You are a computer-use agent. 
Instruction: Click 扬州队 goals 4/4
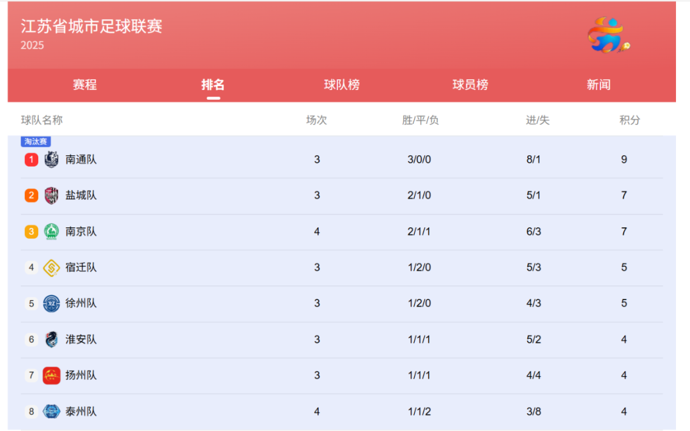tap(533, 375)
